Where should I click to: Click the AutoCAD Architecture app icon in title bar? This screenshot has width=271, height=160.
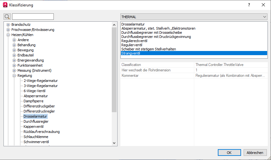[5, 5]
